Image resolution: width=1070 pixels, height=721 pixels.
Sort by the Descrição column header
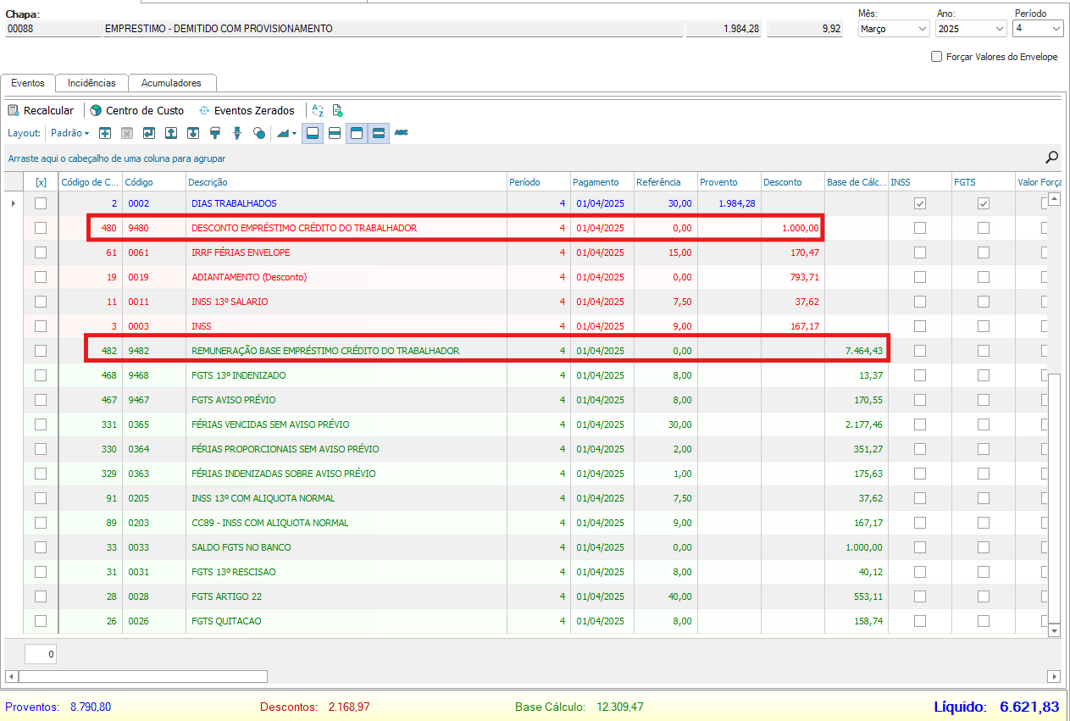click(346, 182)
